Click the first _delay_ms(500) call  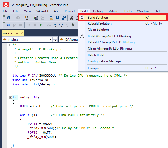(x=42, y=128)
